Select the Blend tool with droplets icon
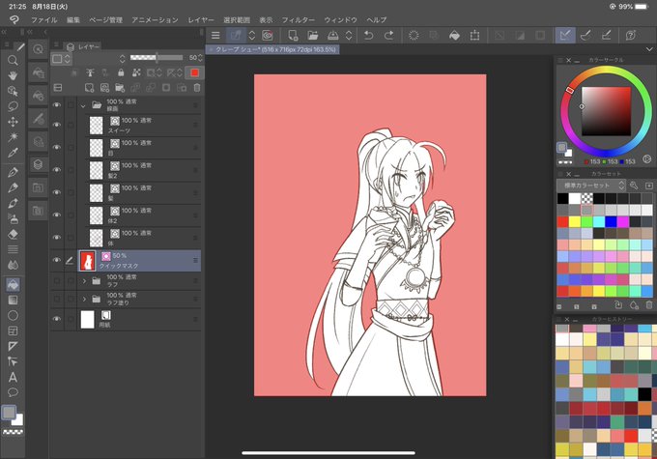The width and height of the screenshot is (657, 459). (13, 265)
